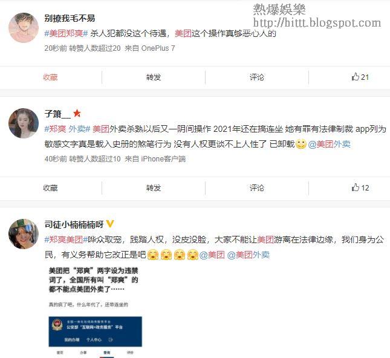The width and height of the screenshot is (390, 358).
Task: Click 收藏 under the first post
Action: [x=50, y=77]
